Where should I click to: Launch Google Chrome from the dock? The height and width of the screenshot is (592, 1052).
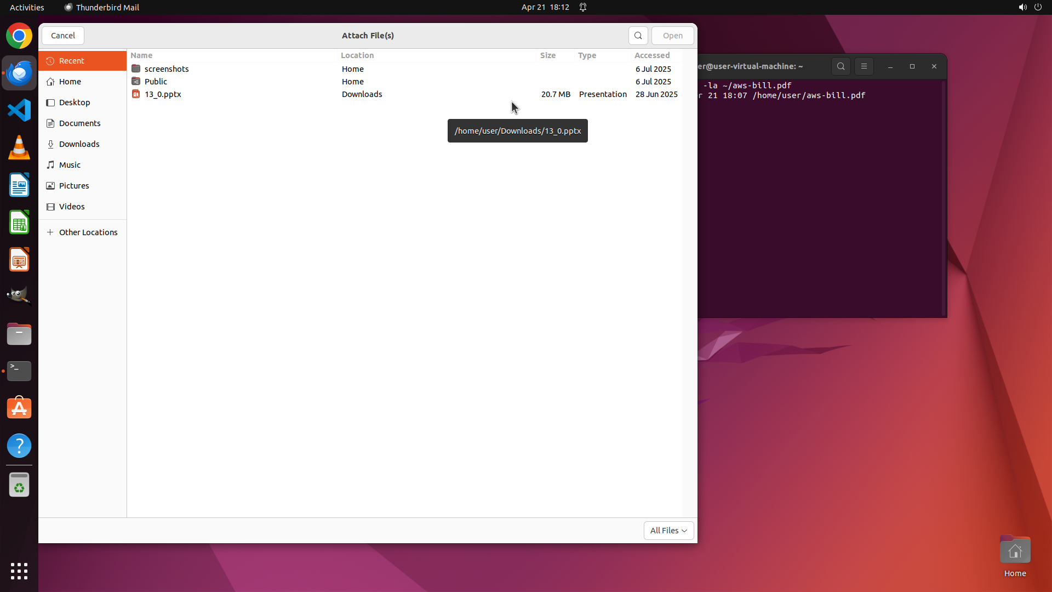(x=19, y=36)
